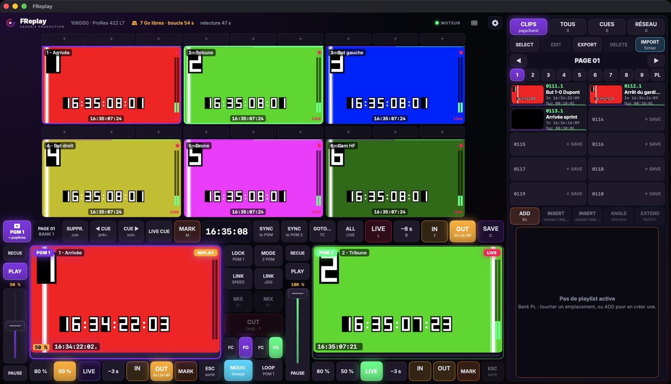
Task: Select clip page 5
Action: (580, 75)
